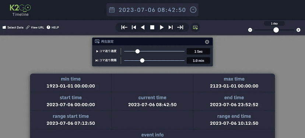Screen dimensions: 305x138
Task: Click start time value 2023-07-06 00:00:00
Action: (71, 105)
